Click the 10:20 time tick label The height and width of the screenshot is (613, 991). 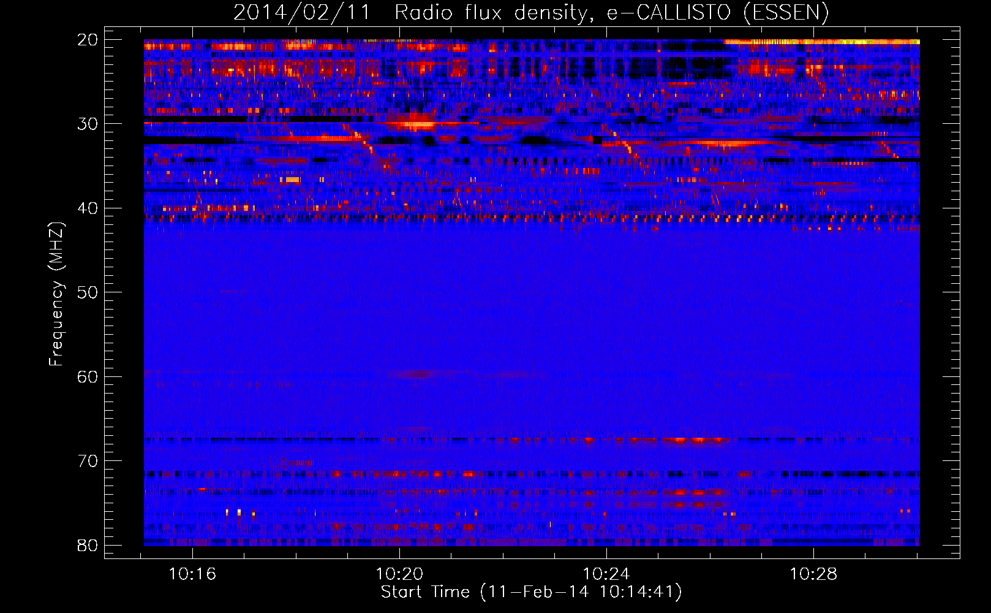coord(399,574)
